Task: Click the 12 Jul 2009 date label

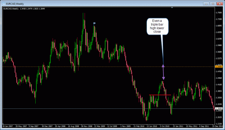Action: pyautogui.click(x=112, y=126)
